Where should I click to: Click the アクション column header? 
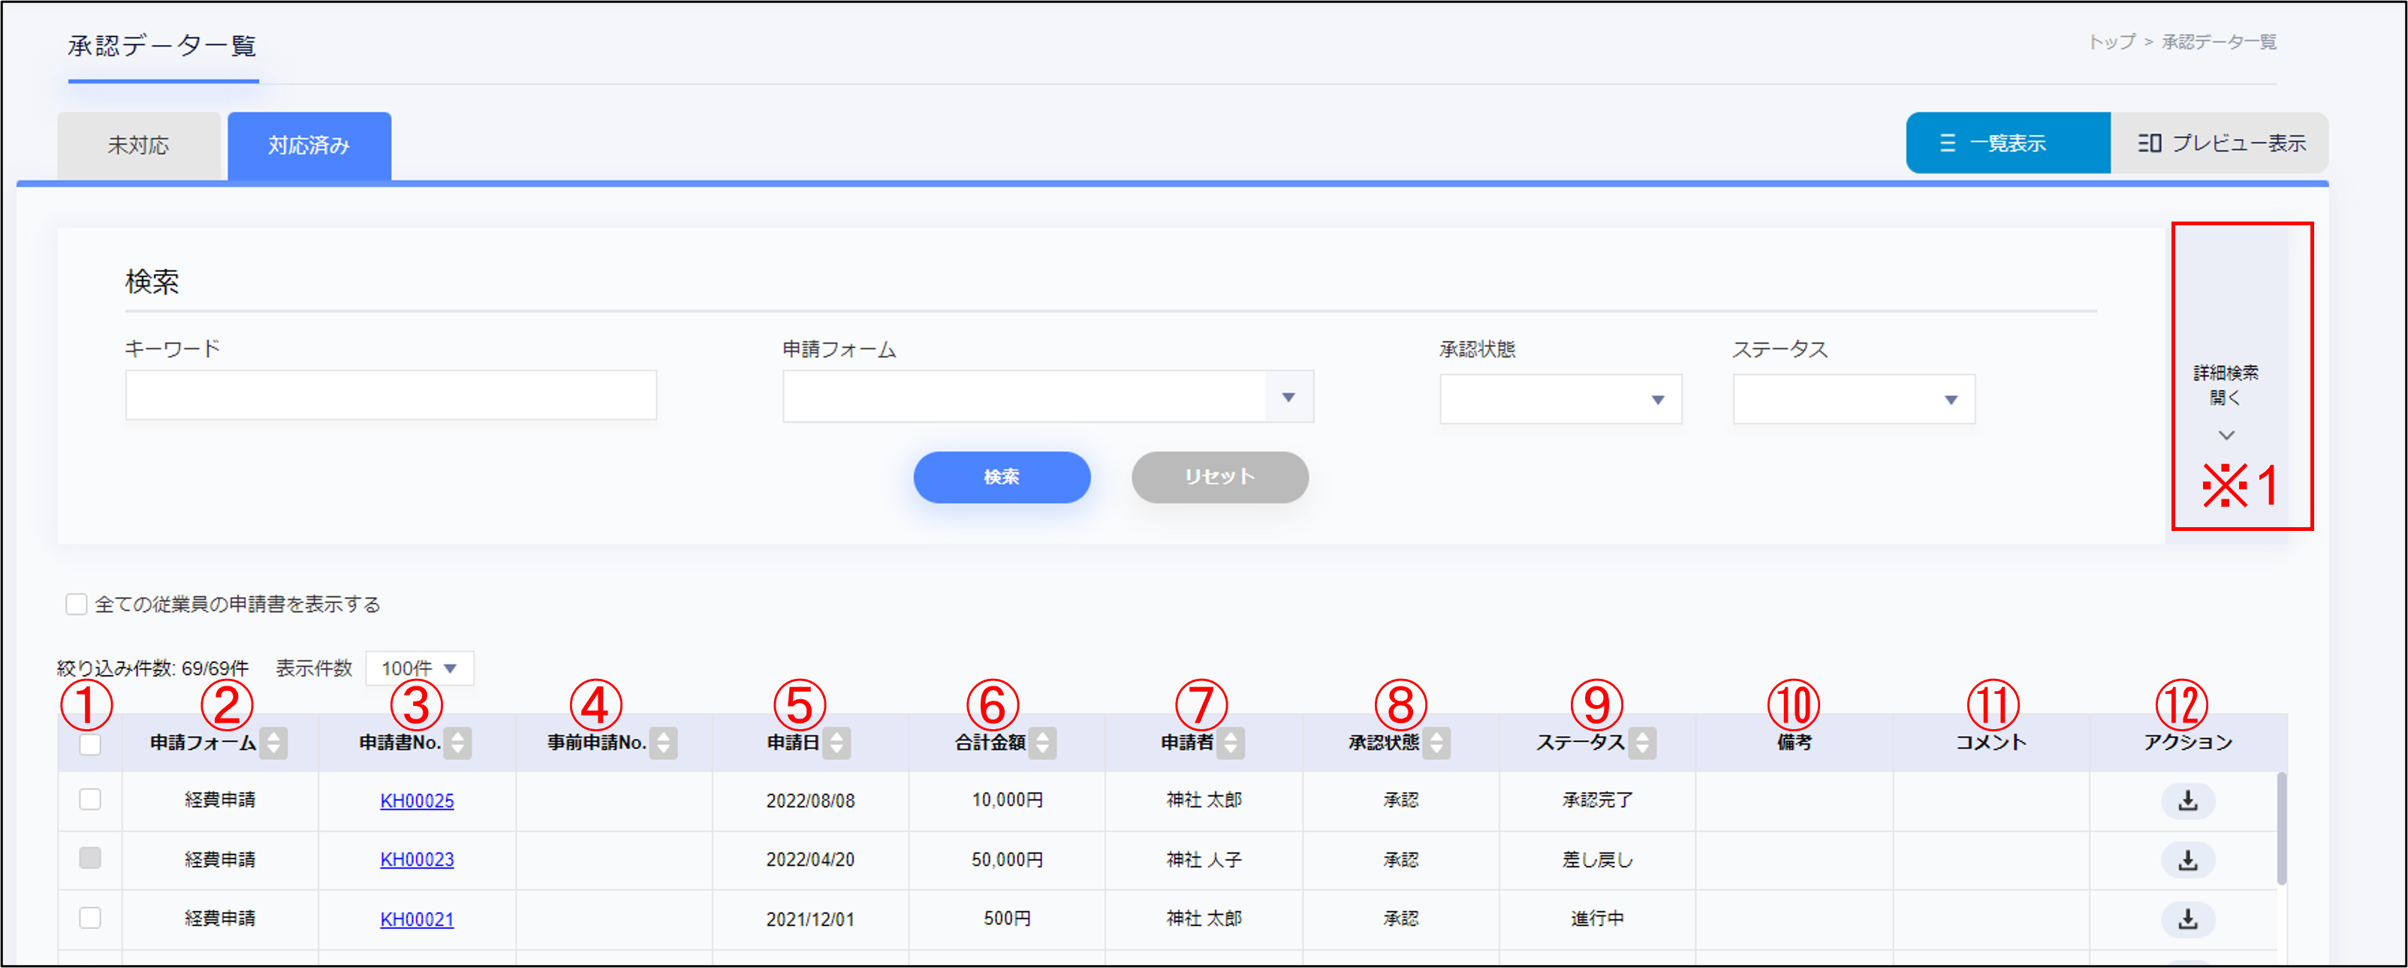[x=2187, y=742]
